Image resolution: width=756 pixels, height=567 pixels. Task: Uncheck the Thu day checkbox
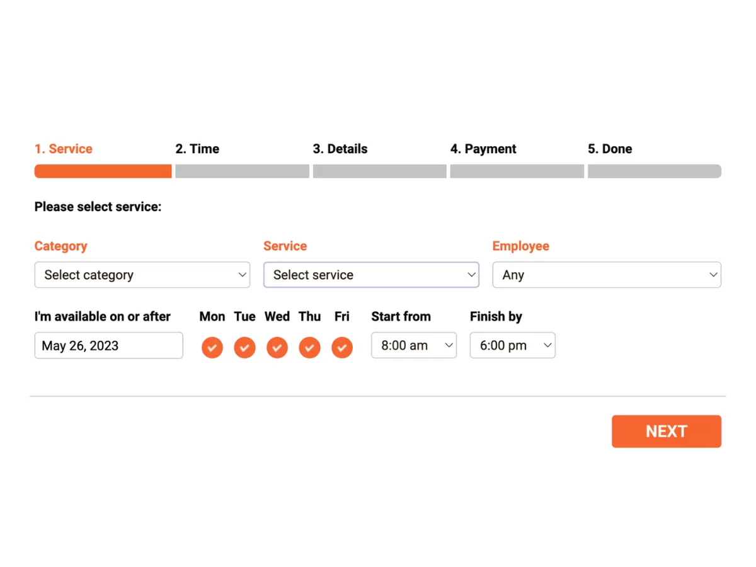point(309,347)
